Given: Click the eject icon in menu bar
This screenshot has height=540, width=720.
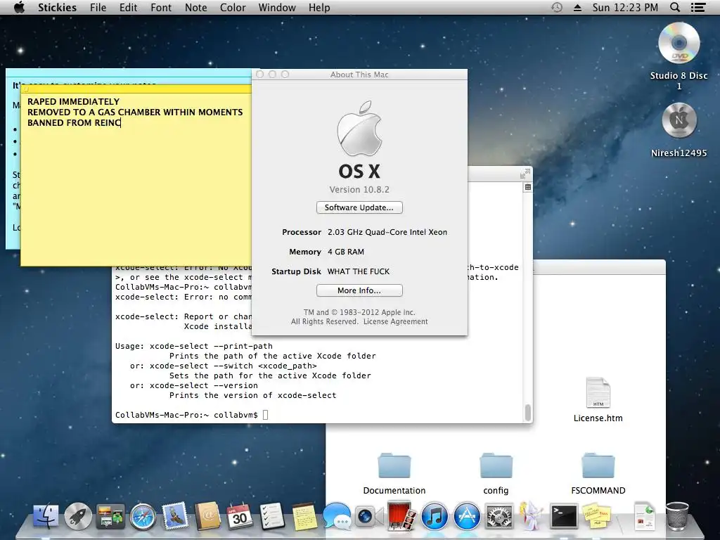Looking at the screenshot, I should click(577, 7).
